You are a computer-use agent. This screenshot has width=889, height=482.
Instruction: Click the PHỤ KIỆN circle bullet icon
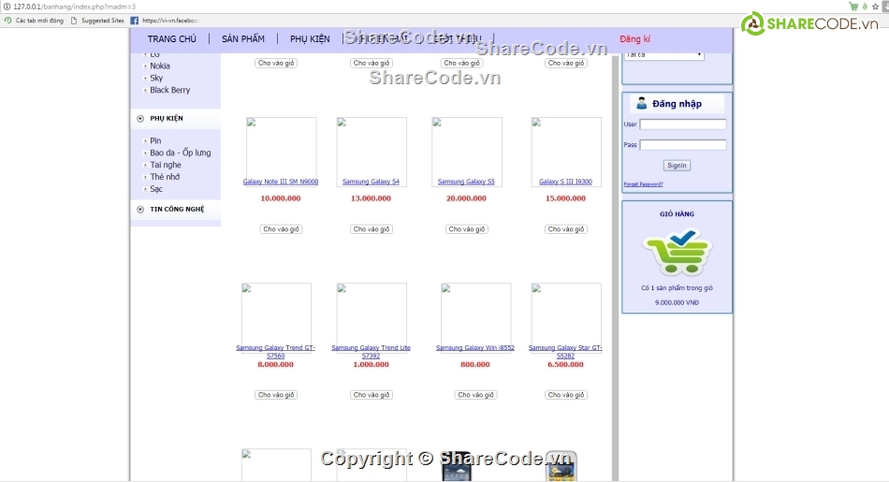[140, 119]
